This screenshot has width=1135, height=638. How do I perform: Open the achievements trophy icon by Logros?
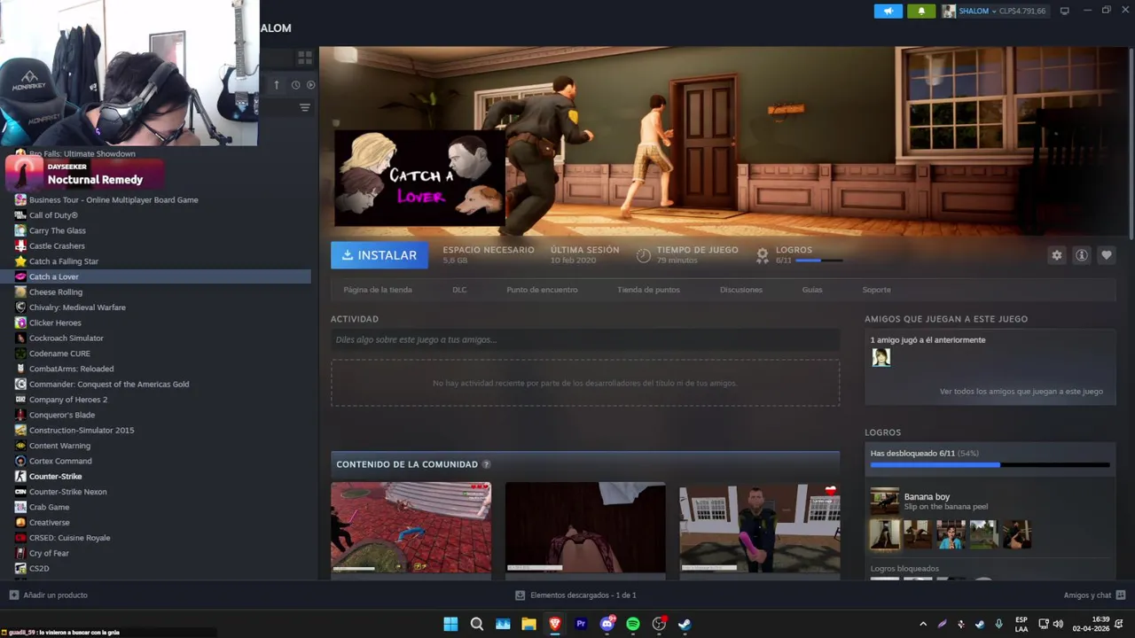(x=762, y=255)
